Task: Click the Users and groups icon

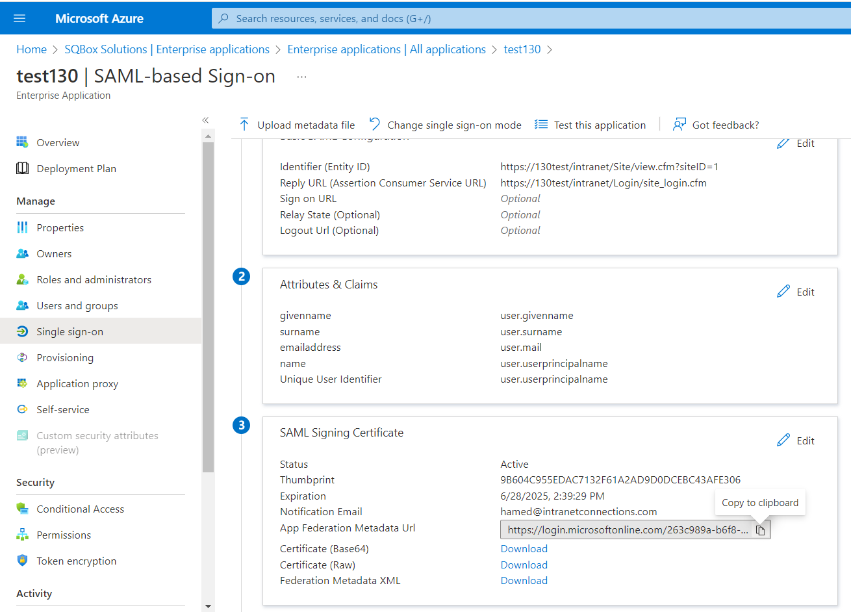Action: [x=22, y=305]
